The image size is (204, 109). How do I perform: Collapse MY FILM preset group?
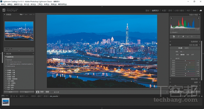point(6,60)
